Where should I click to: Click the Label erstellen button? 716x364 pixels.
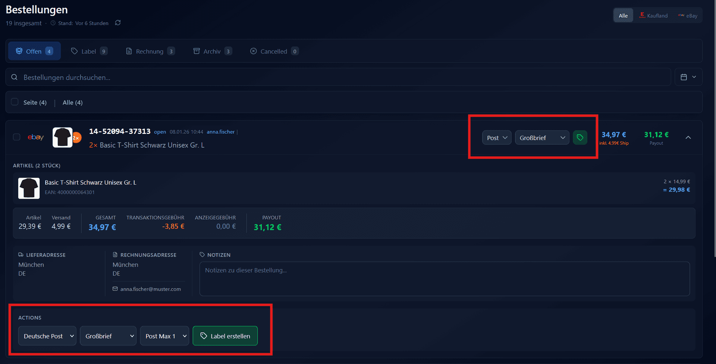coord(225,336)
